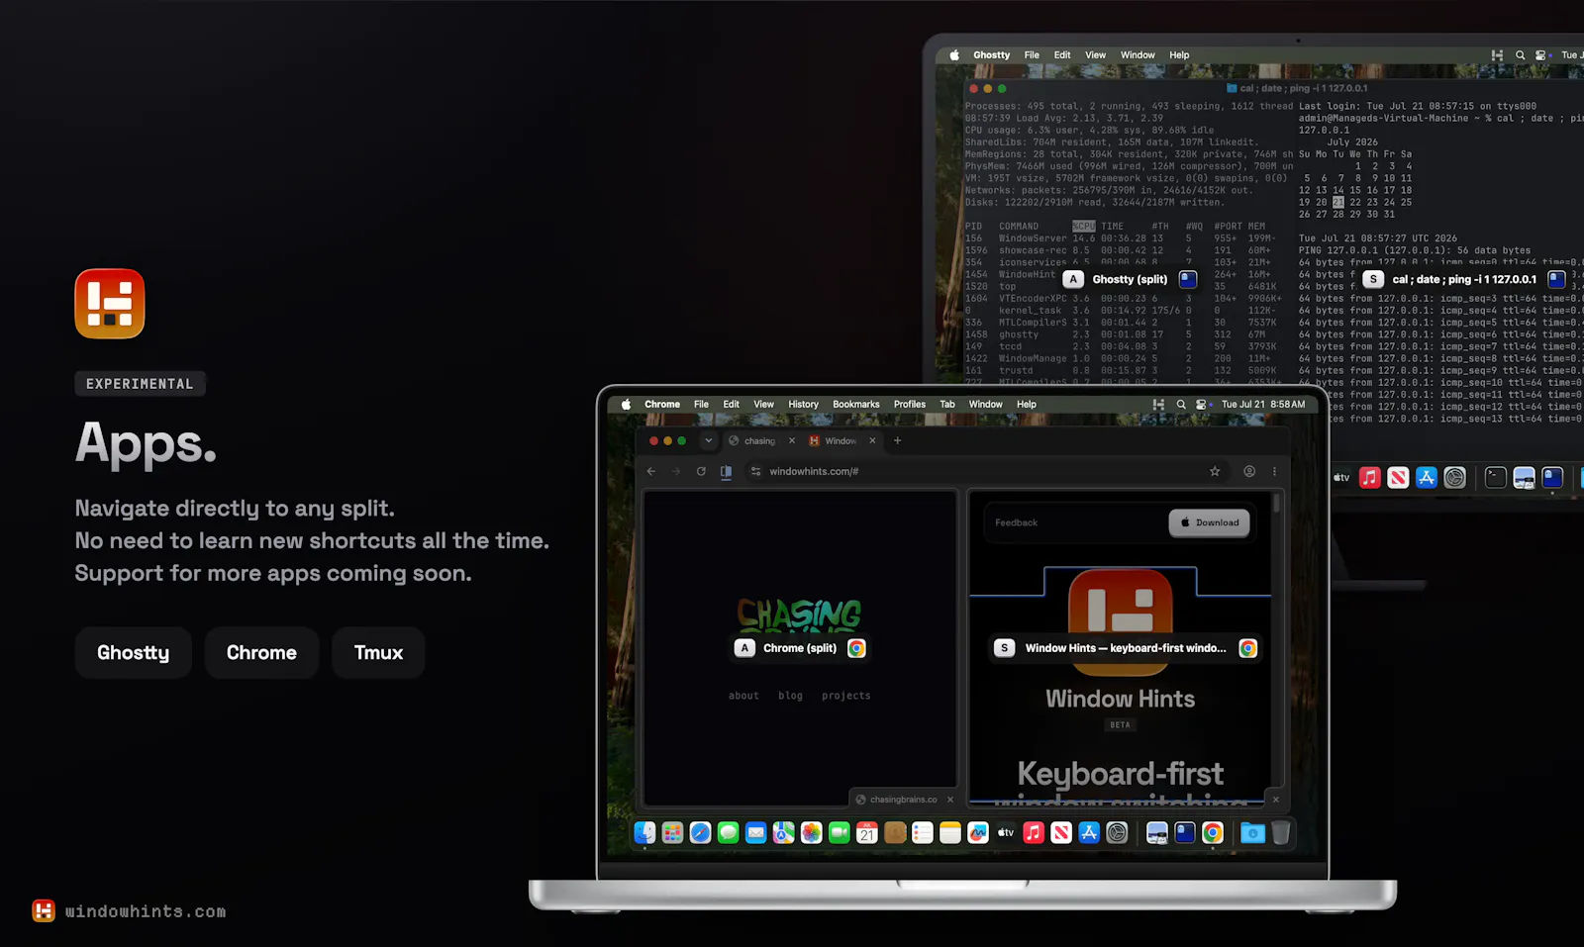1584x947 pixels.
Task: Click the Chrome (split) hint label
Action: click(800, 648)
